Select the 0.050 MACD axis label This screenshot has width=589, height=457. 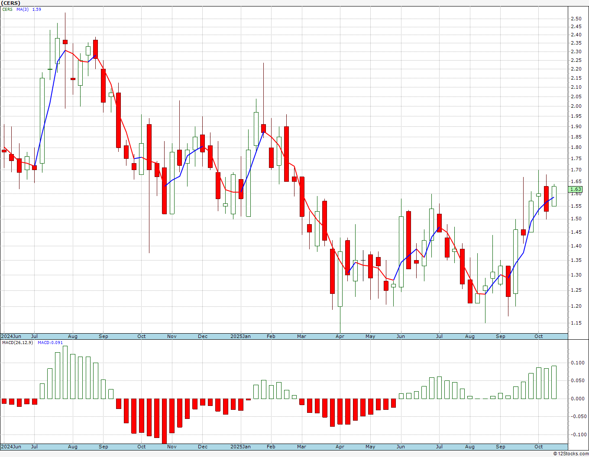tap(577, 380)
